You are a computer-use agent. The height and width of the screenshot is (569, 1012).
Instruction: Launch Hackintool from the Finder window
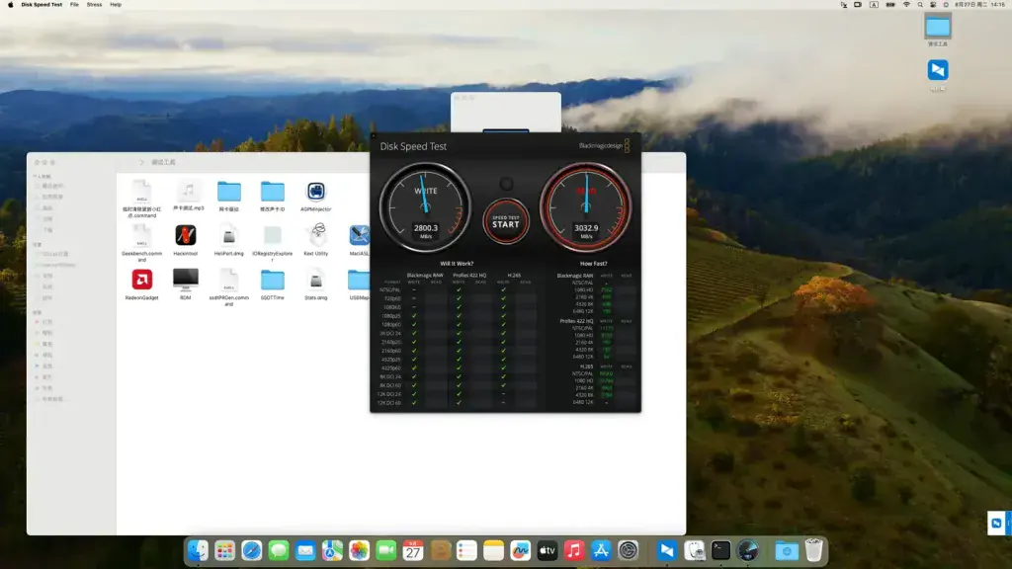185,235
